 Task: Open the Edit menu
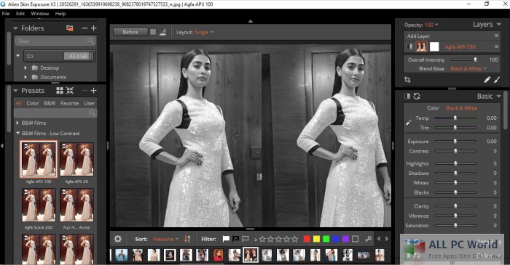20,14
